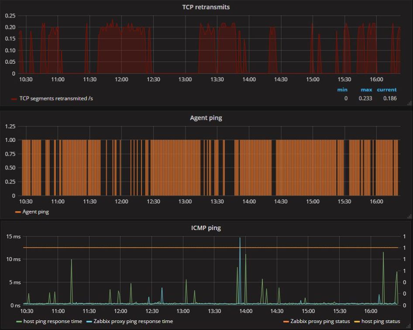Sort legend by the min column header
The image size is (413, 330).
(x=342, y=90)
